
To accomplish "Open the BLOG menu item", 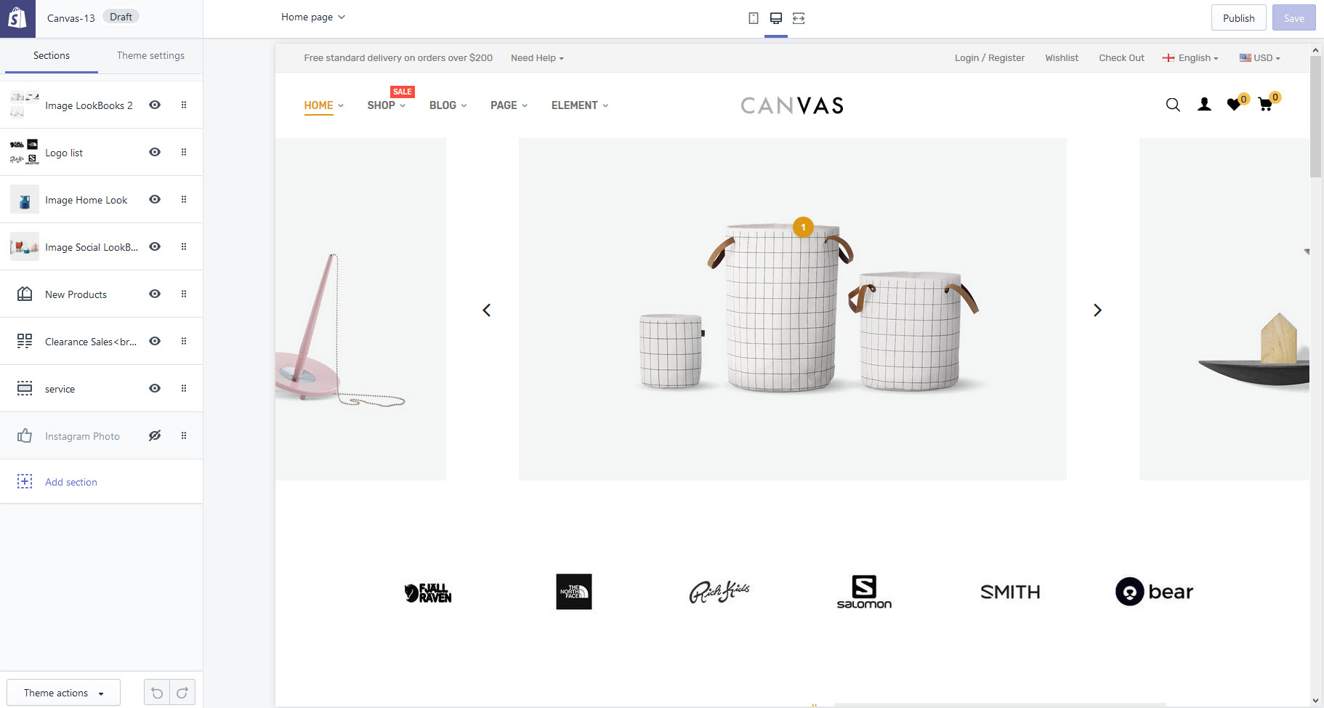I will point(448,105).
